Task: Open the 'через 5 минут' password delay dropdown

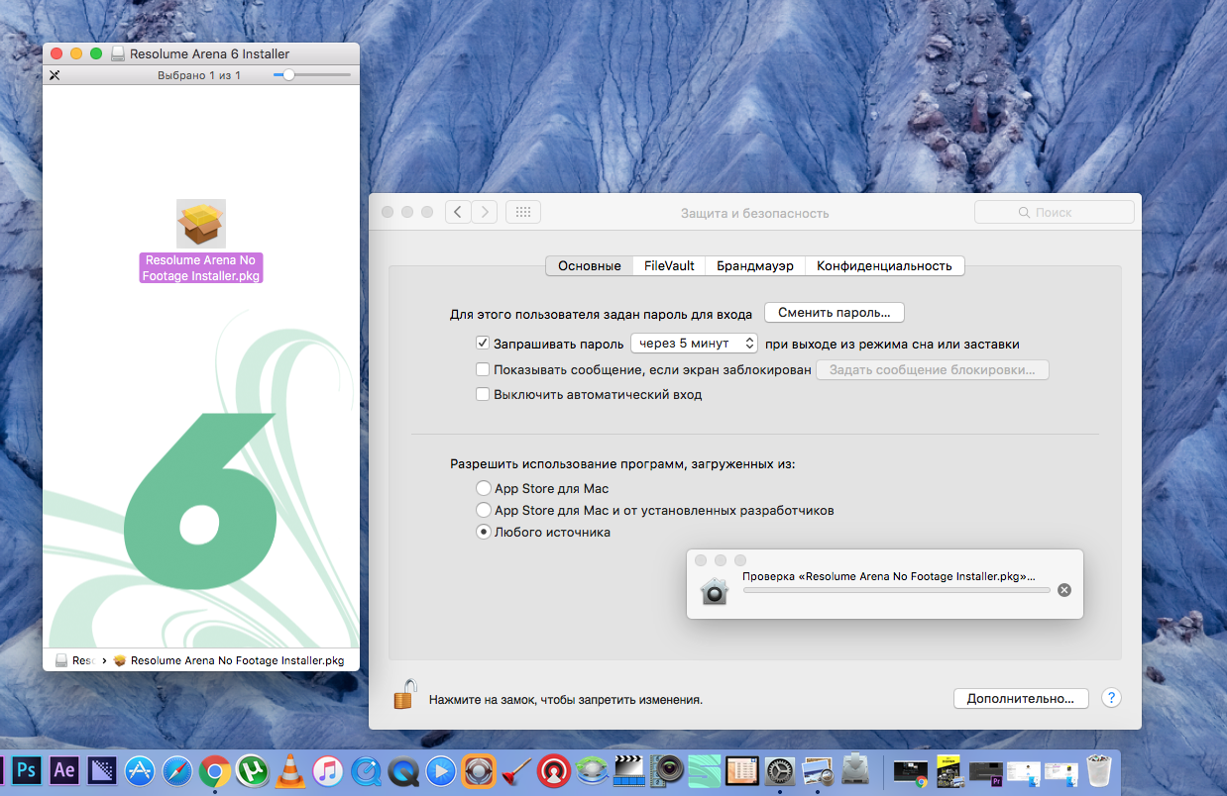Action: pos(694,344)
